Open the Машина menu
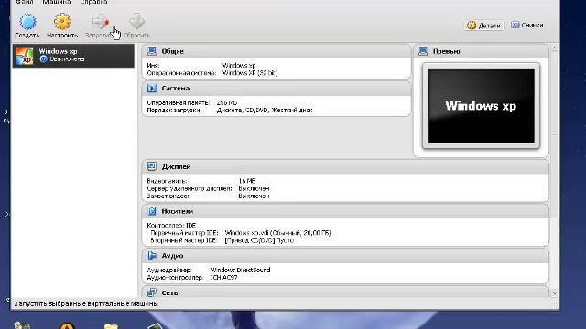586x329 pixels. tap(57, 2)
